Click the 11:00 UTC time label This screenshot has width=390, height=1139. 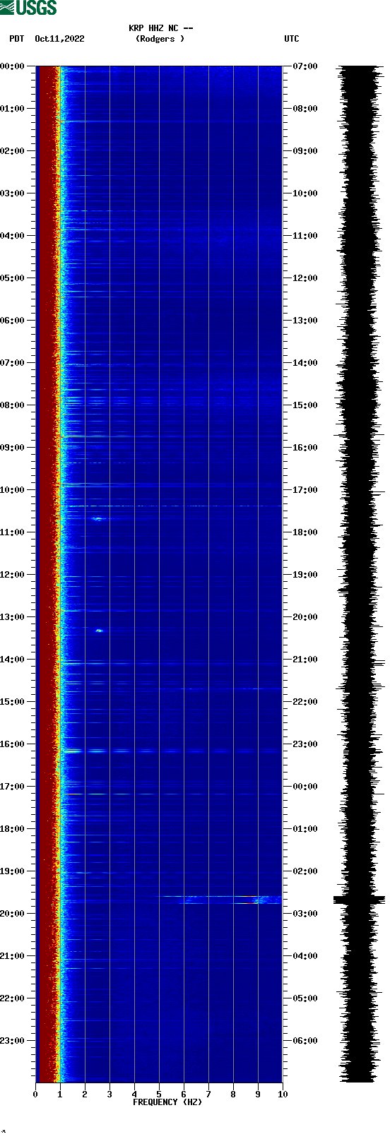305,236
